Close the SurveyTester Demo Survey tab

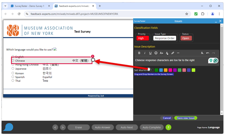(49, 6)
